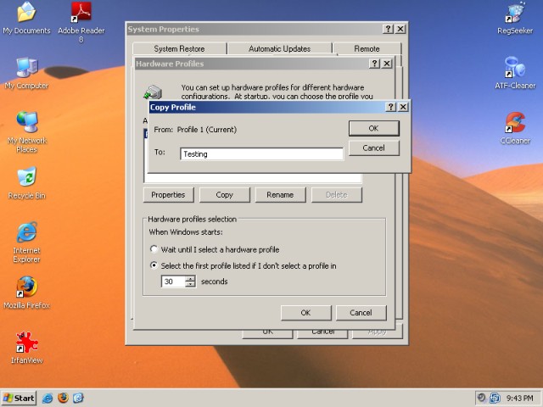Launch Firefox from Quick Launch bar
Image resolution: width=543 pixels, height=407 pixels.
[63, 398]
